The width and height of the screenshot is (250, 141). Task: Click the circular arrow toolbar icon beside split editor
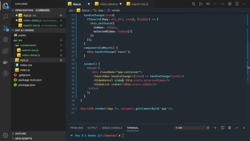[x=230, y=4]
